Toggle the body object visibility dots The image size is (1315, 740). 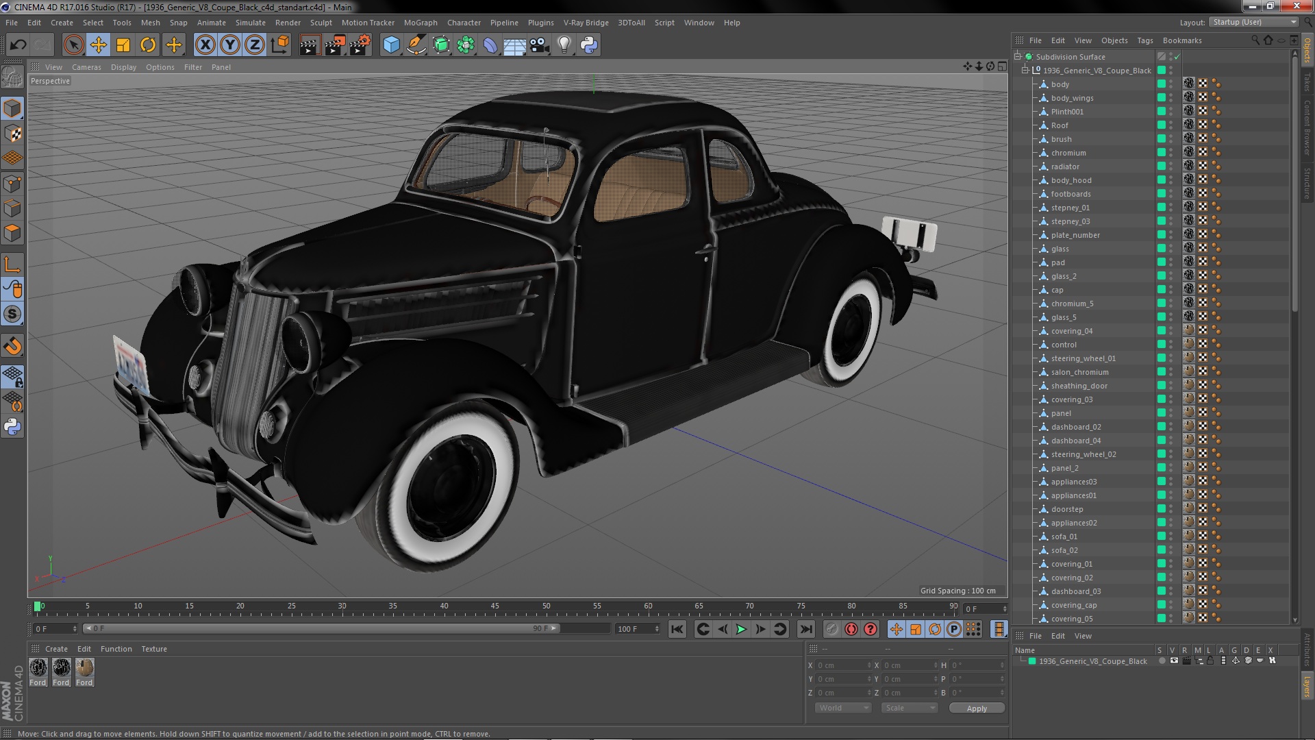click(1170, 84)
